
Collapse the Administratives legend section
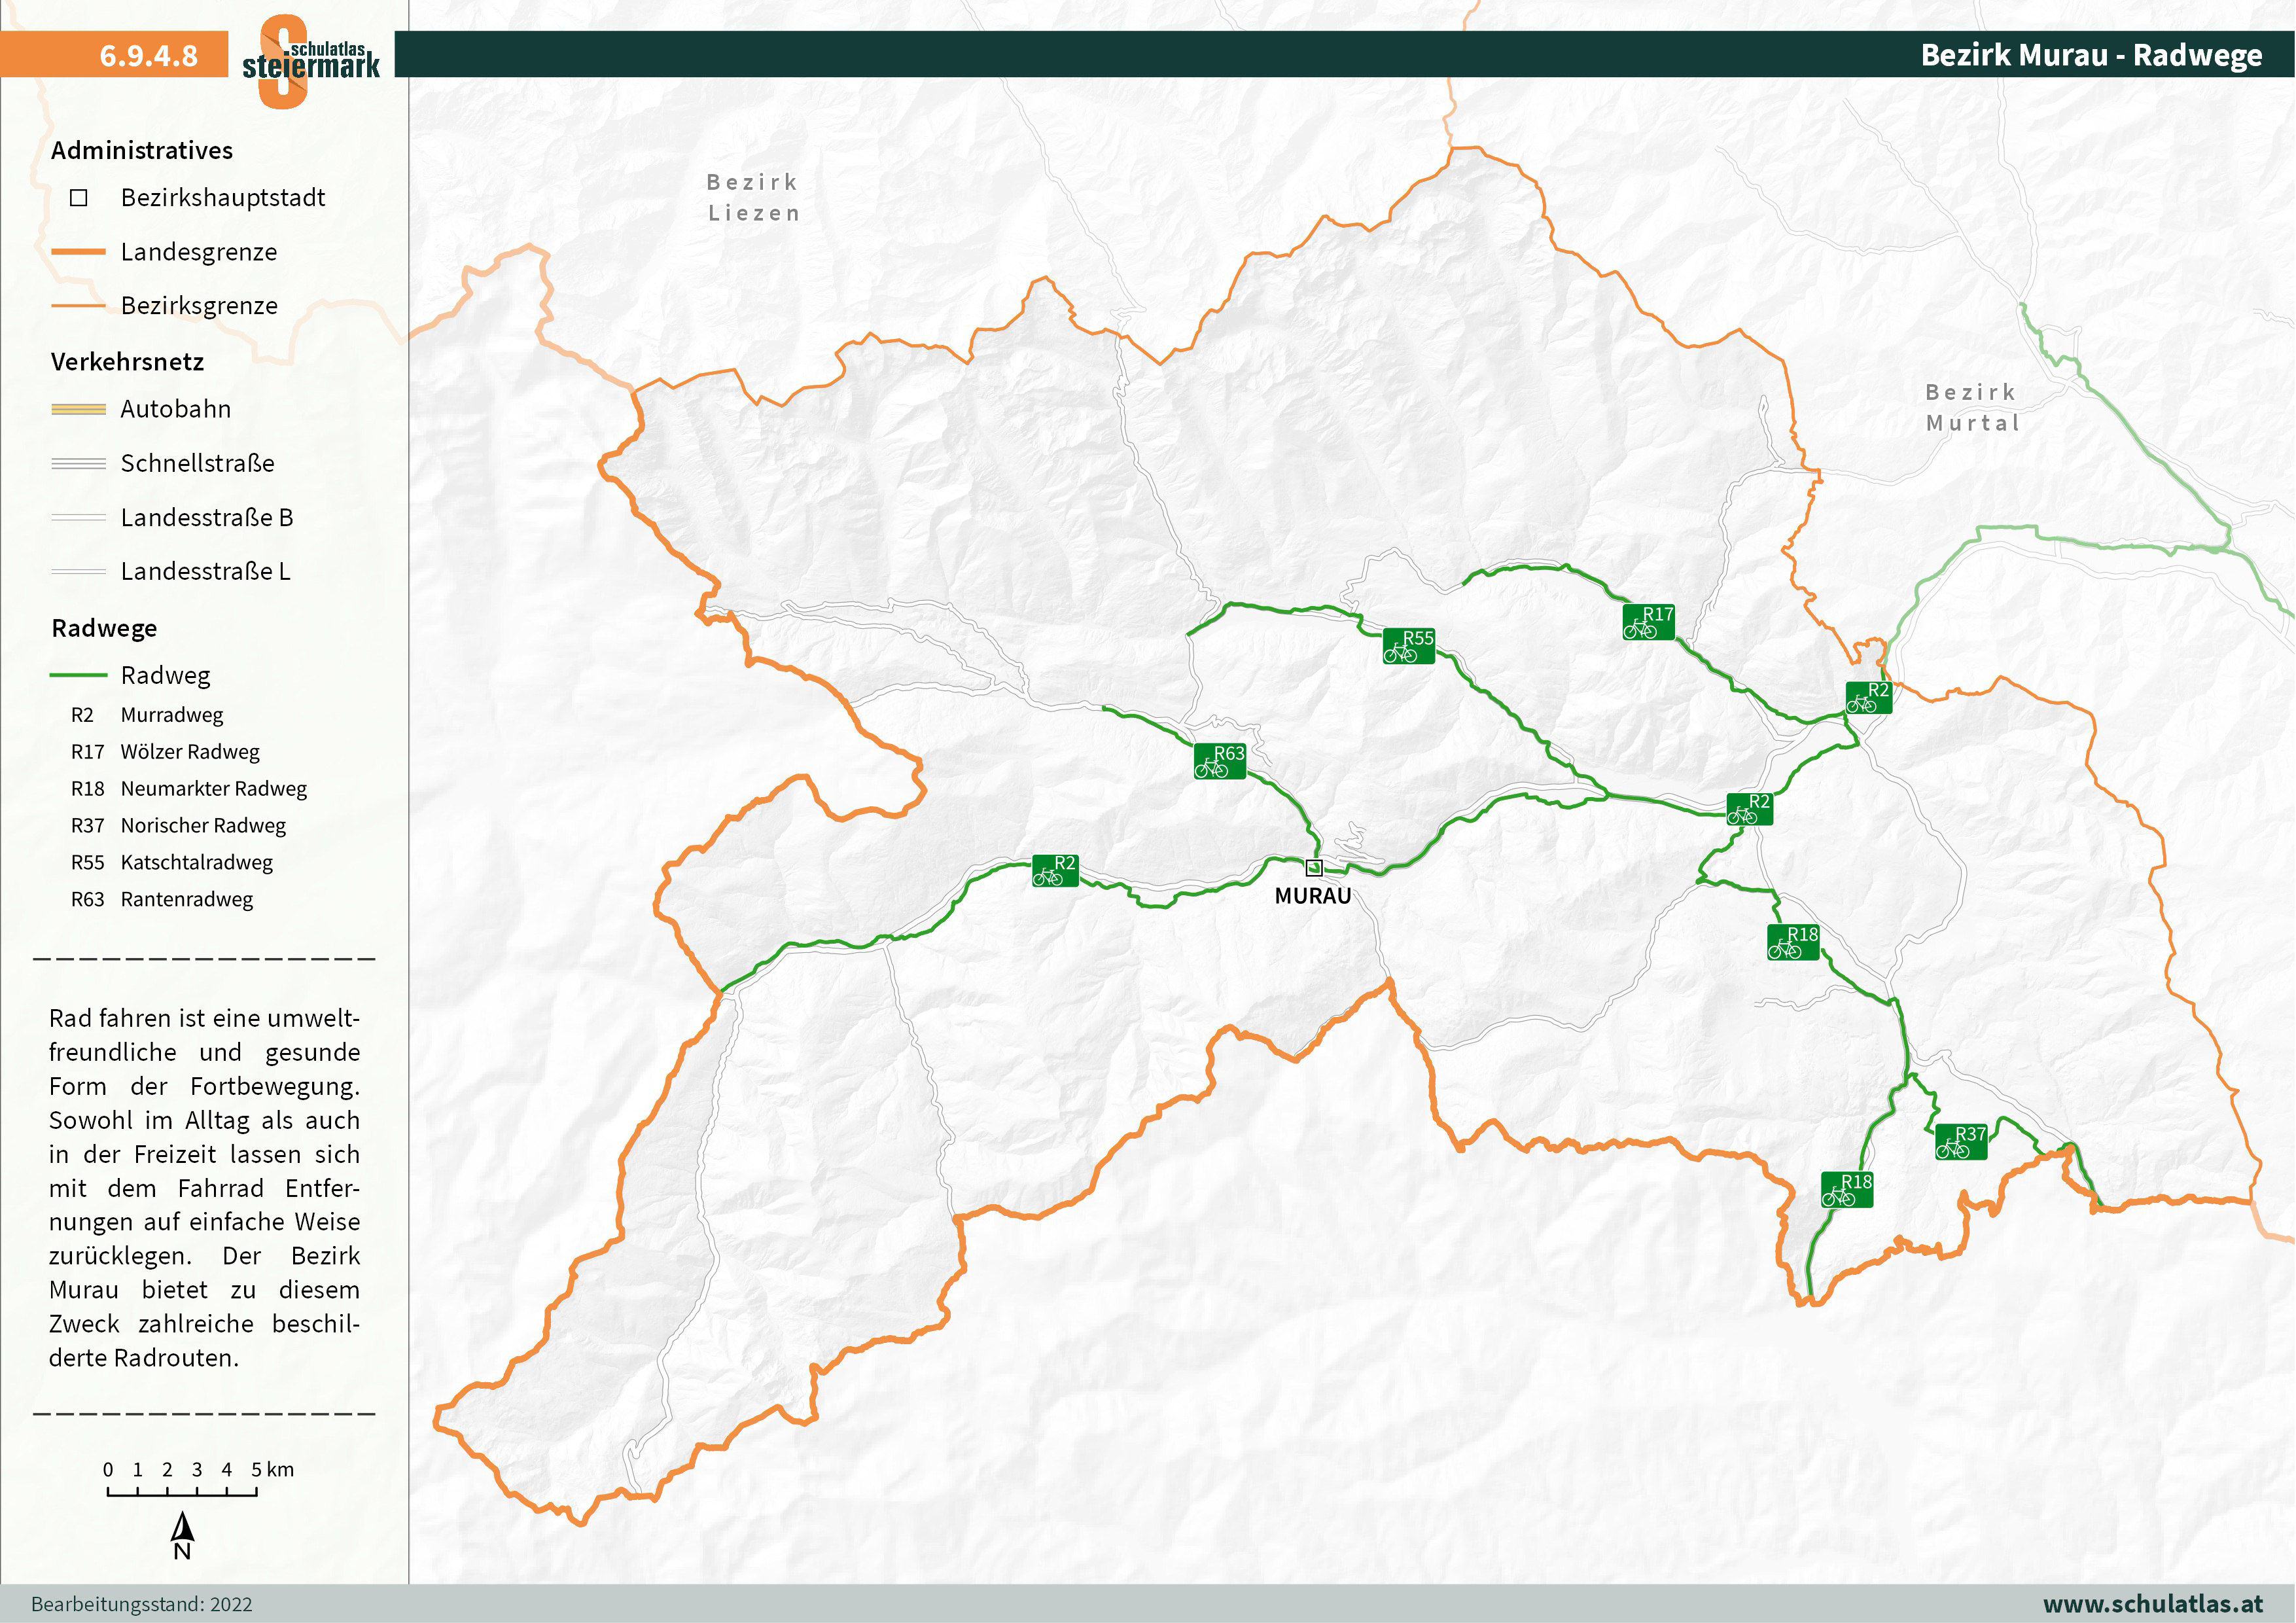(143, 150)
